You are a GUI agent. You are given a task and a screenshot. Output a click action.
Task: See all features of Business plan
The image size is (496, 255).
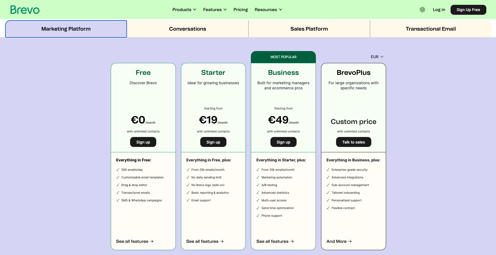coord(275,241)
